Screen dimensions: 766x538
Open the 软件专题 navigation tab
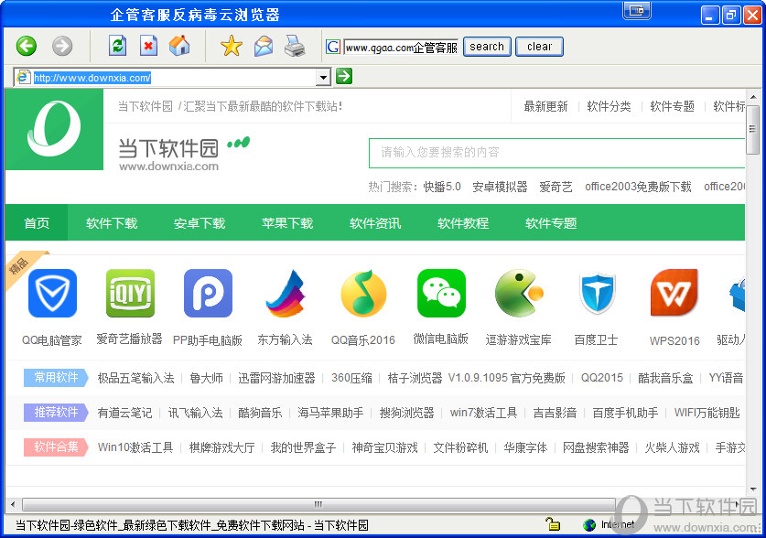pos(551,222)
